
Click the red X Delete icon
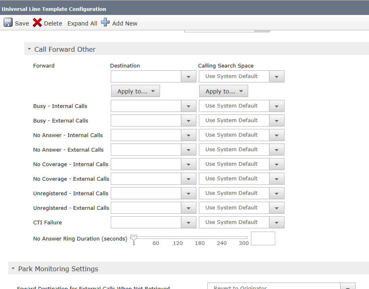click(37, 23)
